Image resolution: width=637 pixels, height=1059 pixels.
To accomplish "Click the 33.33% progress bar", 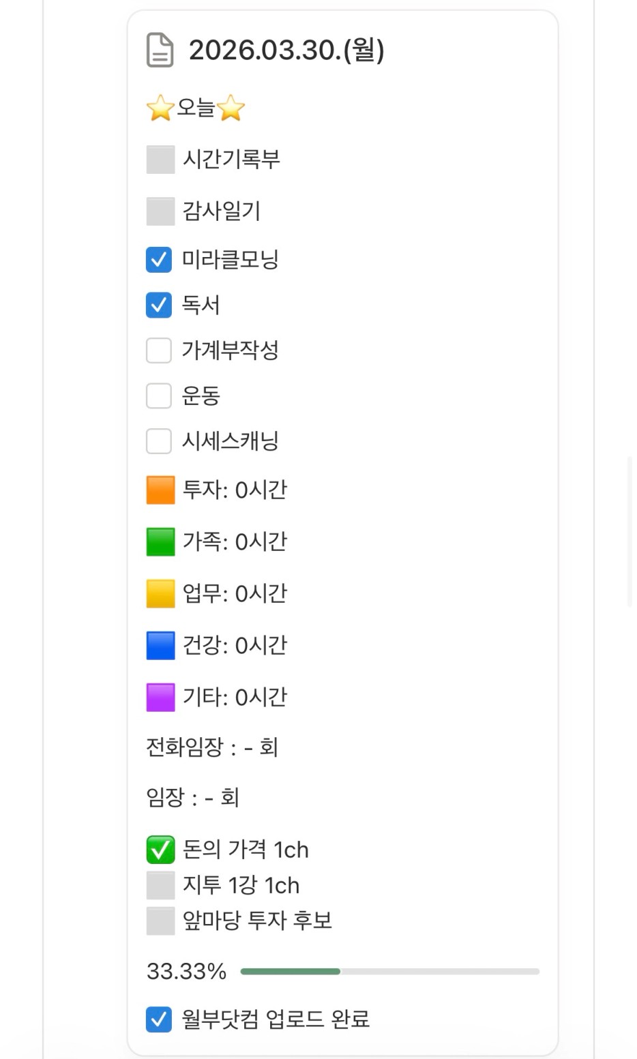I will pyautogui.click(x=389, y=972).
